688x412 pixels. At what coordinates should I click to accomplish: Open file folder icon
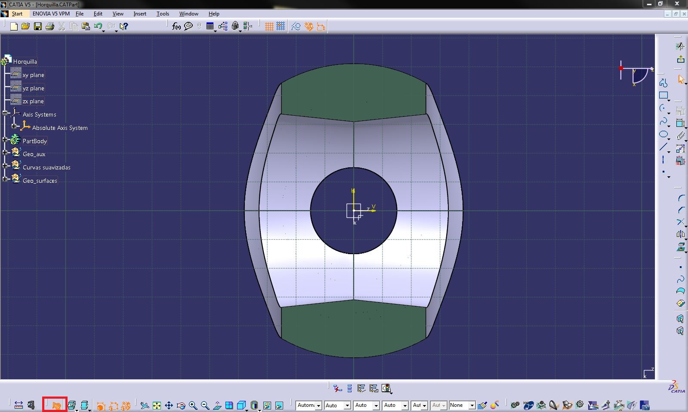click(25, 27)
